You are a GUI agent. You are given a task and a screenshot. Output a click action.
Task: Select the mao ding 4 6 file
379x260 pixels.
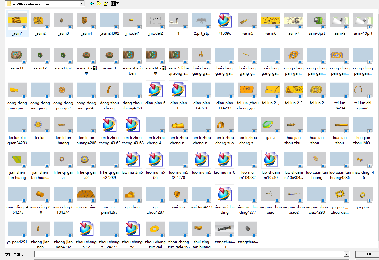363,165
